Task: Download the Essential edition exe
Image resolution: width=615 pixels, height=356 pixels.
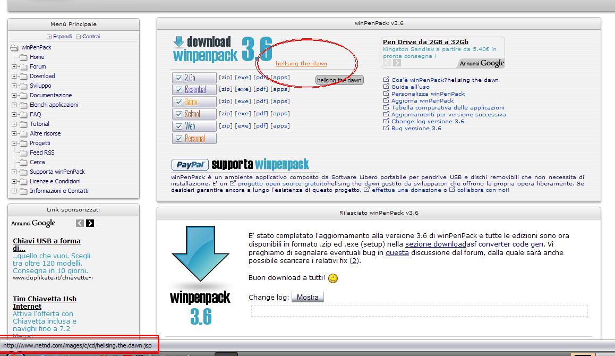Action: point(243,89)
